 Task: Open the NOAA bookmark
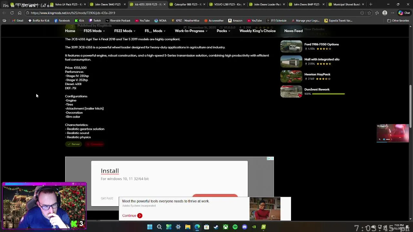pyautogui.click(x=160, y=21)
